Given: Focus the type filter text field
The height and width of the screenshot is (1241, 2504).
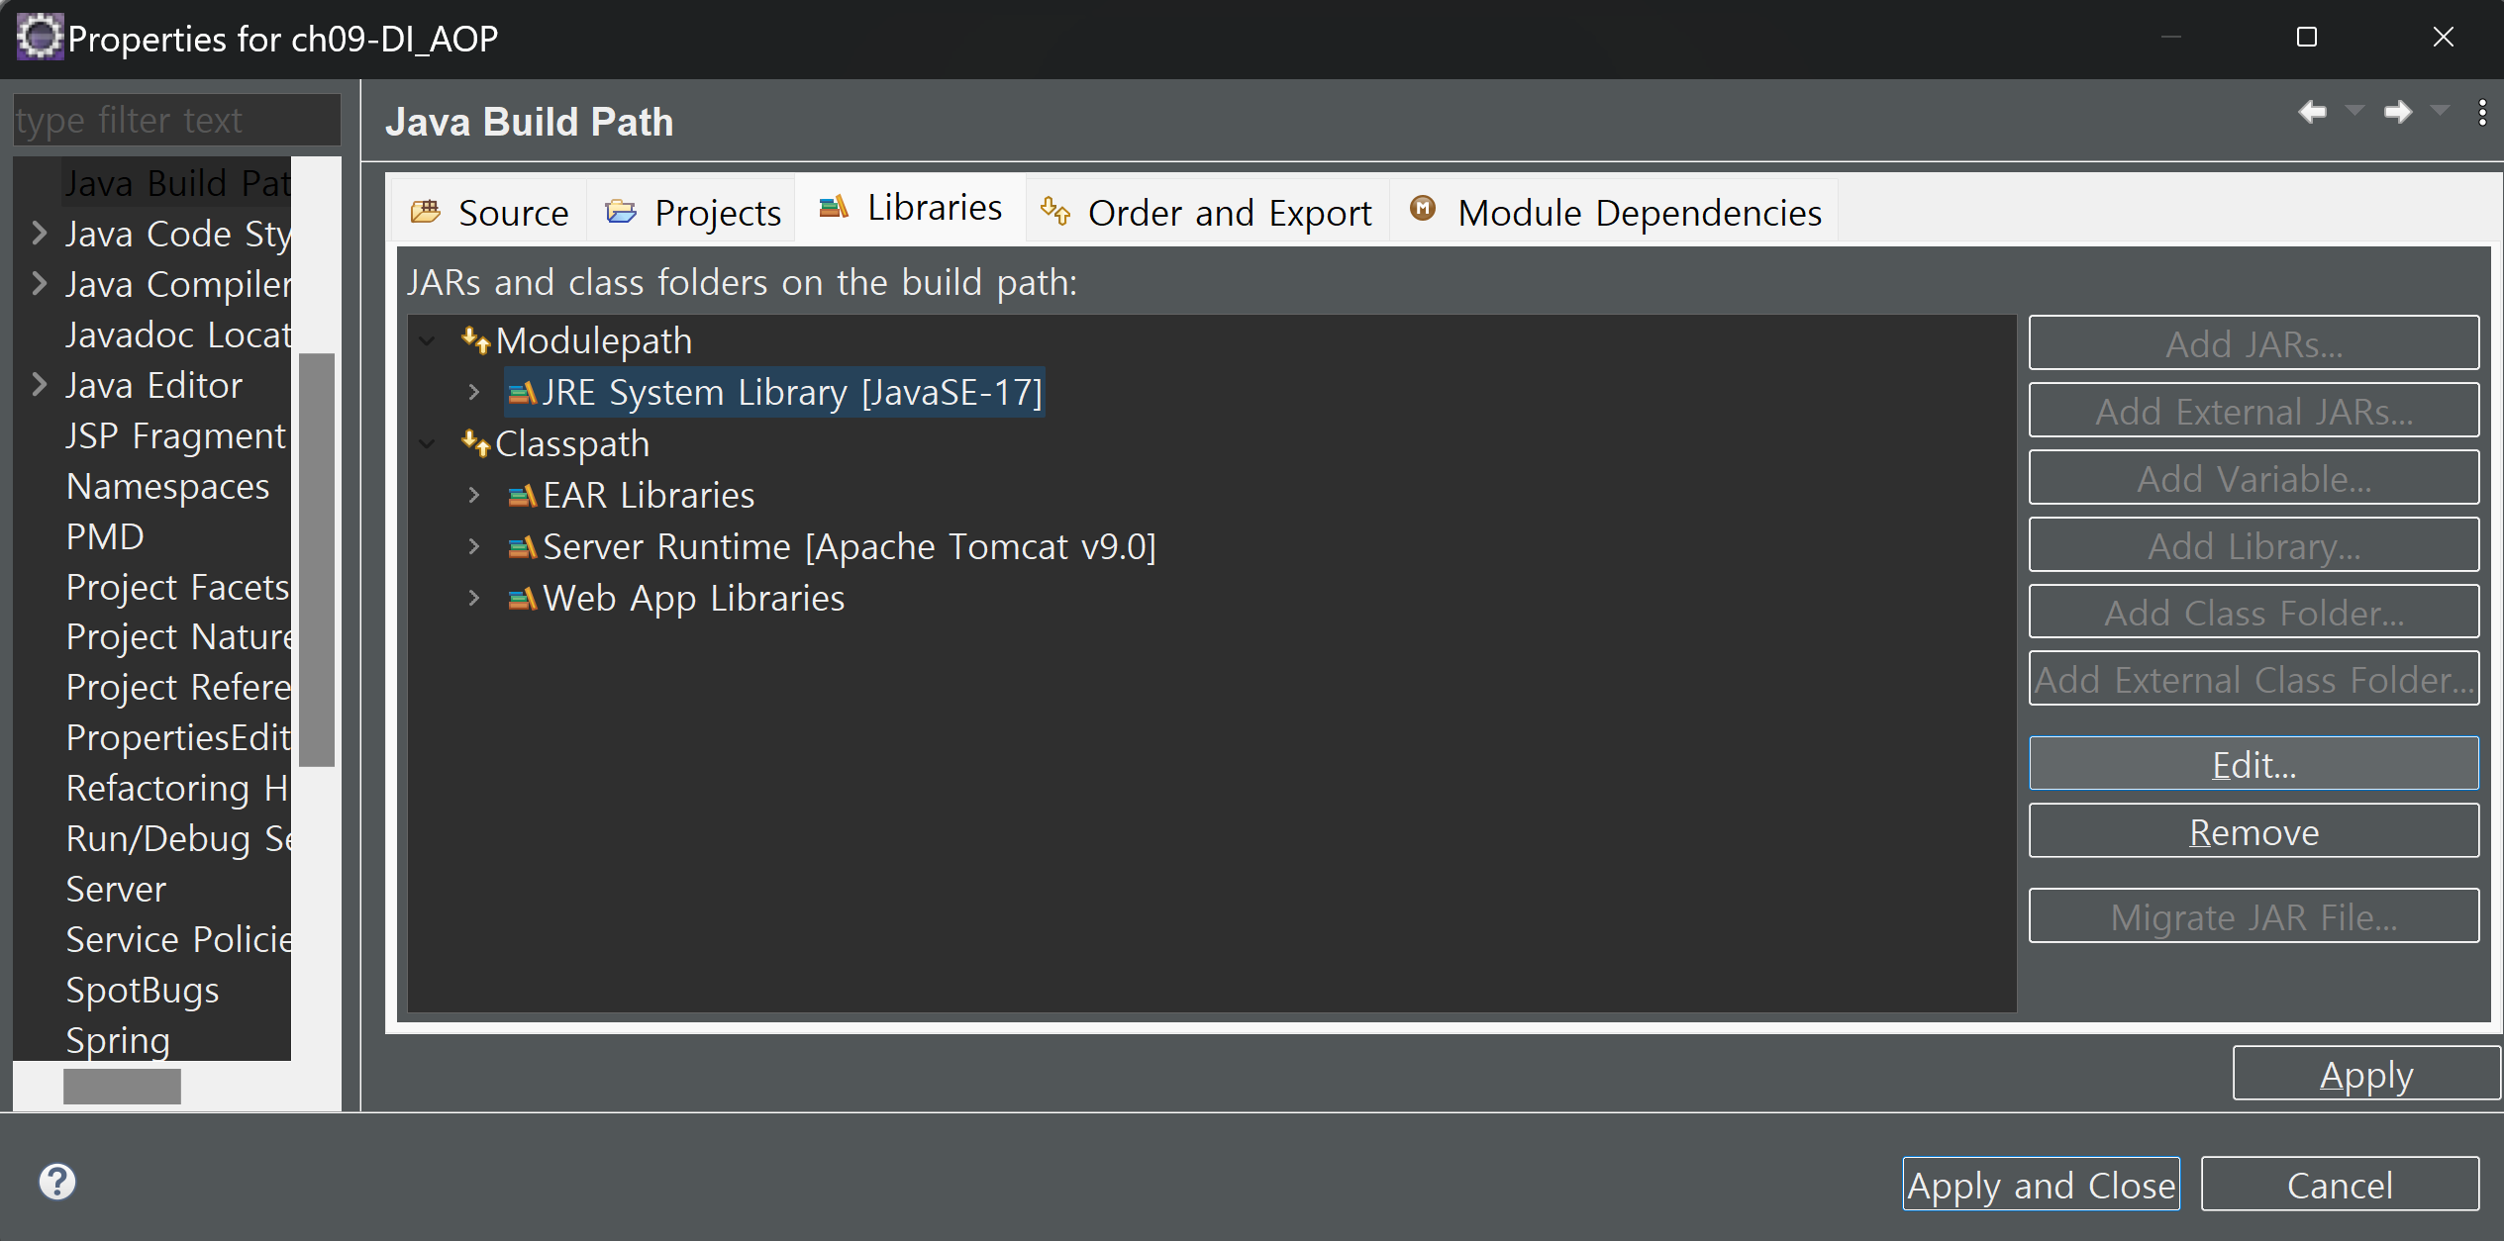Looking at the screenshot, I should (176, 121).
